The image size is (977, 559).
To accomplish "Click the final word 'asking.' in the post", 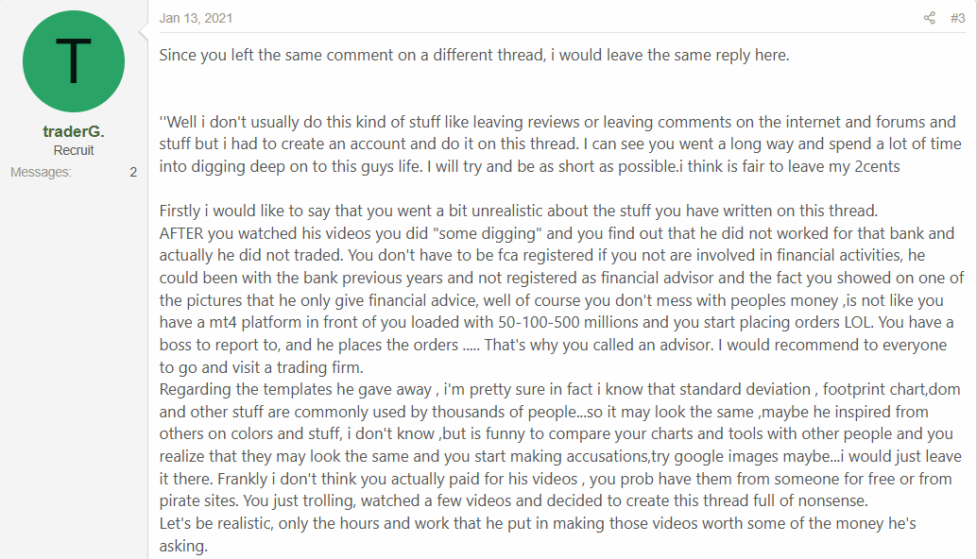I will [x=183, y=548].
